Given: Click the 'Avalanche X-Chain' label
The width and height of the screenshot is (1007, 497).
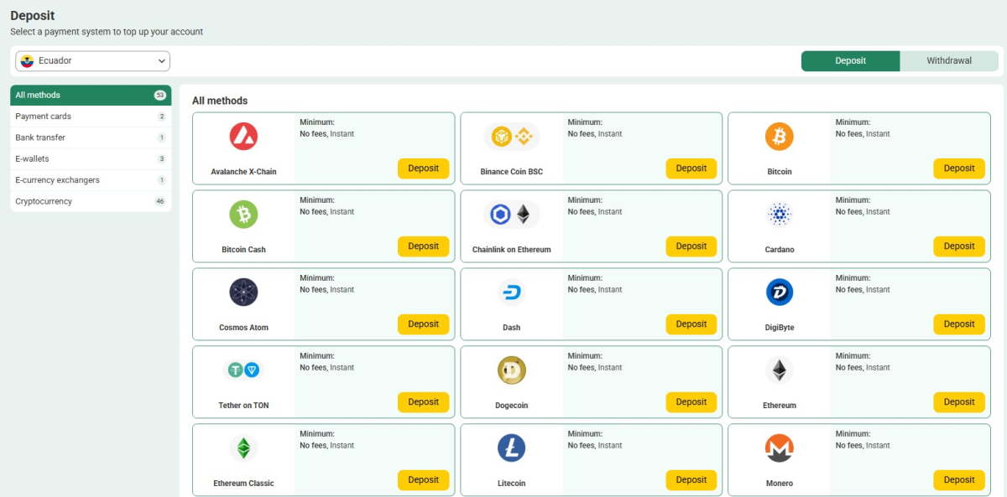Looking at the screenshot, I should [243, 172].
